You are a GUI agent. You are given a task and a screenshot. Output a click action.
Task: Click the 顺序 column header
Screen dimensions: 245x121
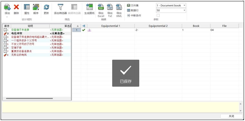click(7, 26)
